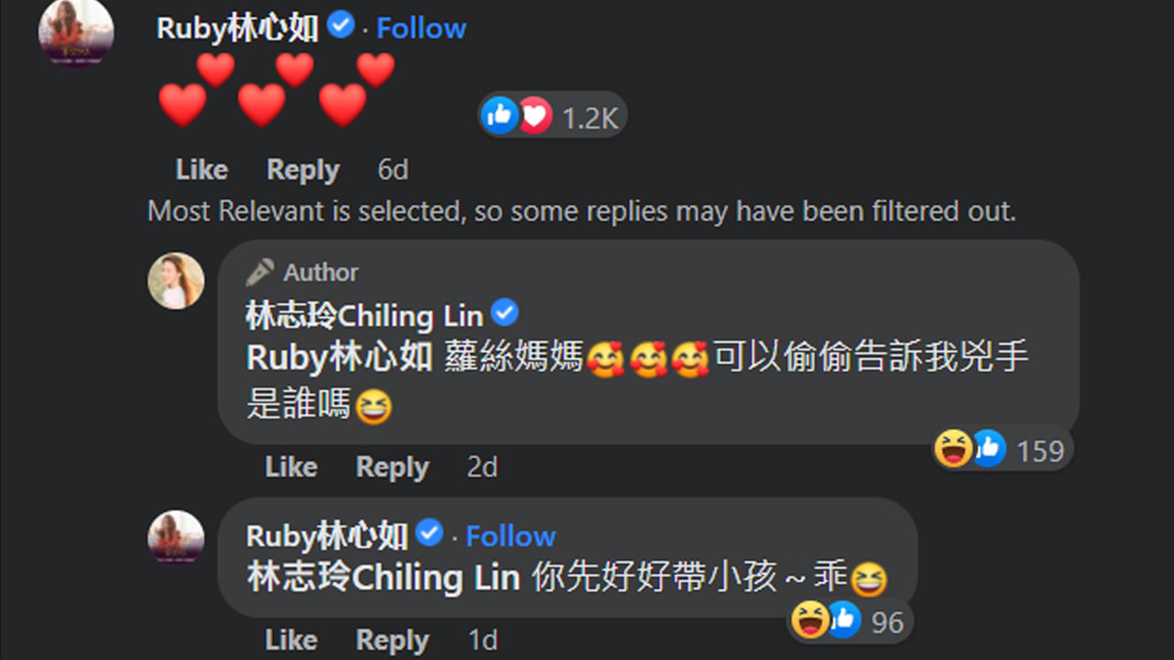Reply to Chiling Lin's 2d reply
Screen dimensions: 1174x660
[393, 467]
